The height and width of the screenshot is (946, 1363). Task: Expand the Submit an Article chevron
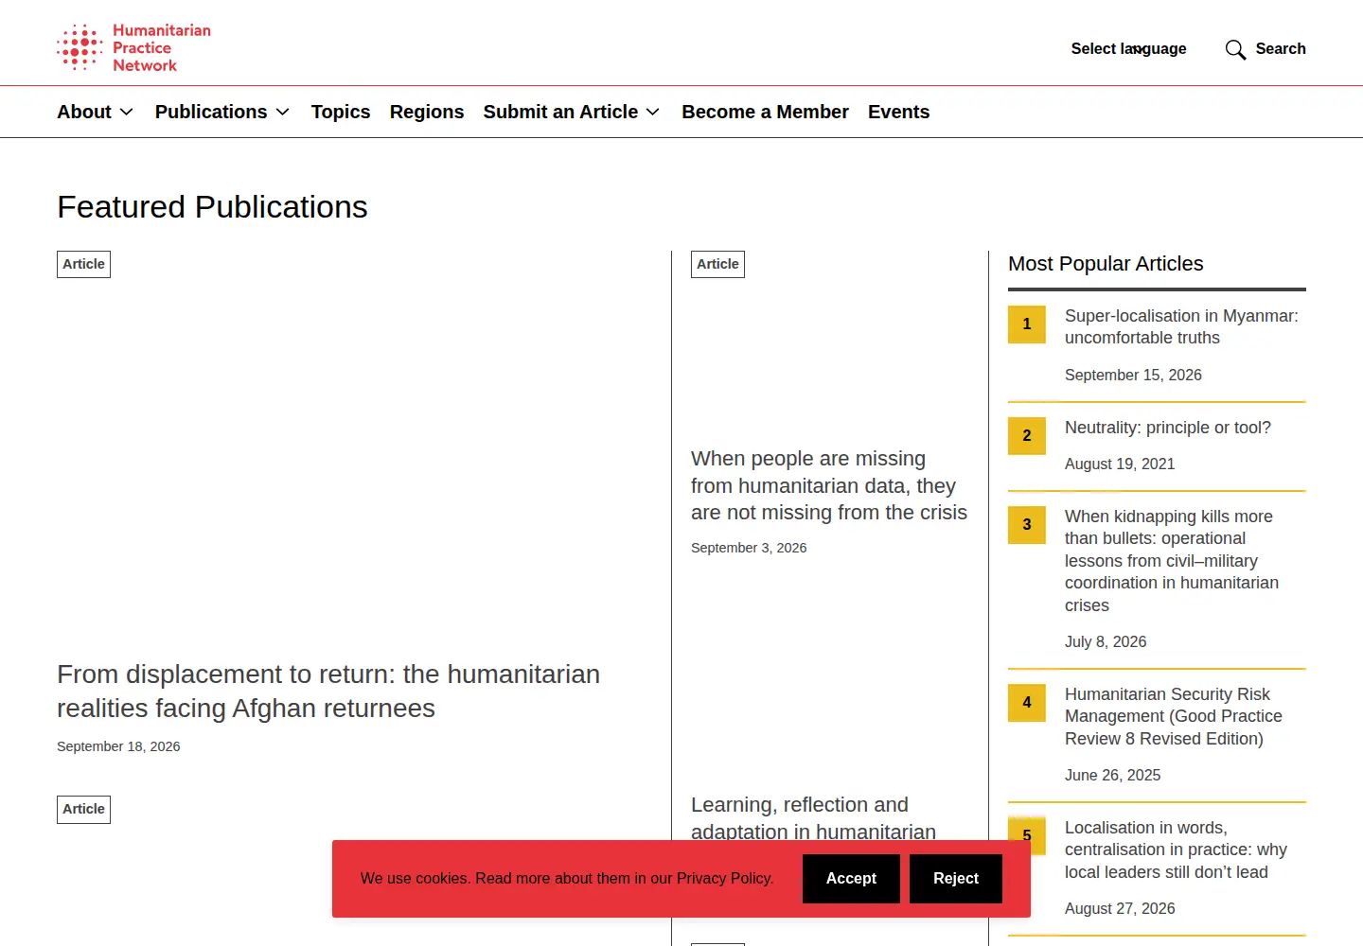tap(653, 112)
